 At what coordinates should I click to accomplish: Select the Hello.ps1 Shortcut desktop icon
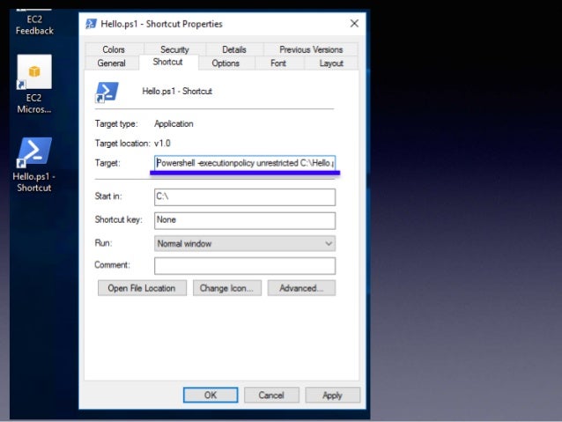(34, 165)
